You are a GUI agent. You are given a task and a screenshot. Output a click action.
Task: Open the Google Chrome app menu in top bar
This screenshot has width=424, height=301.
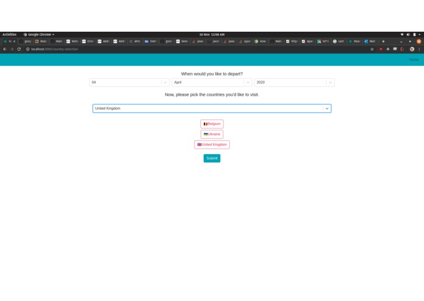click(x=39, y=35)
